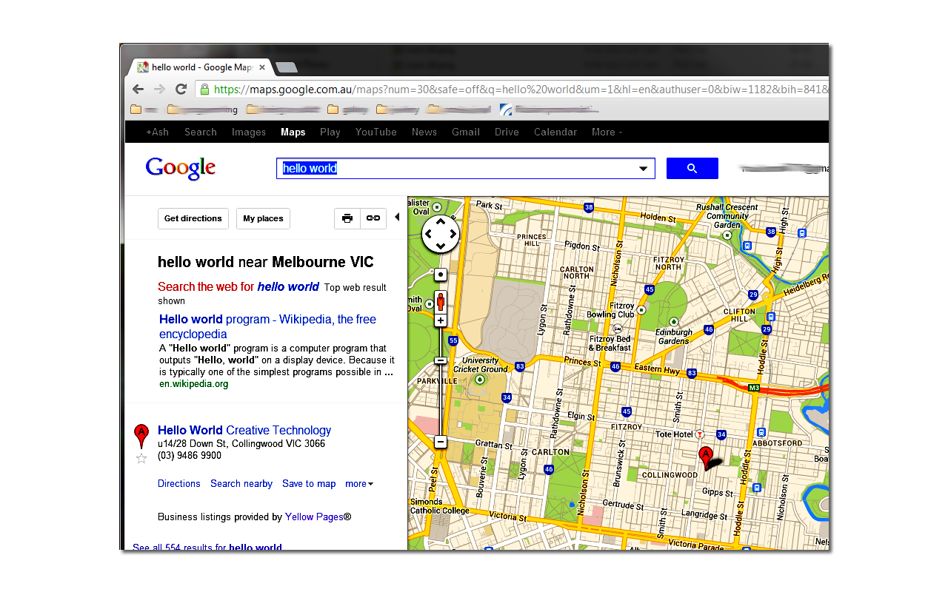
Task: Click the green padlock security icon
Action: [x=205, y=89]
